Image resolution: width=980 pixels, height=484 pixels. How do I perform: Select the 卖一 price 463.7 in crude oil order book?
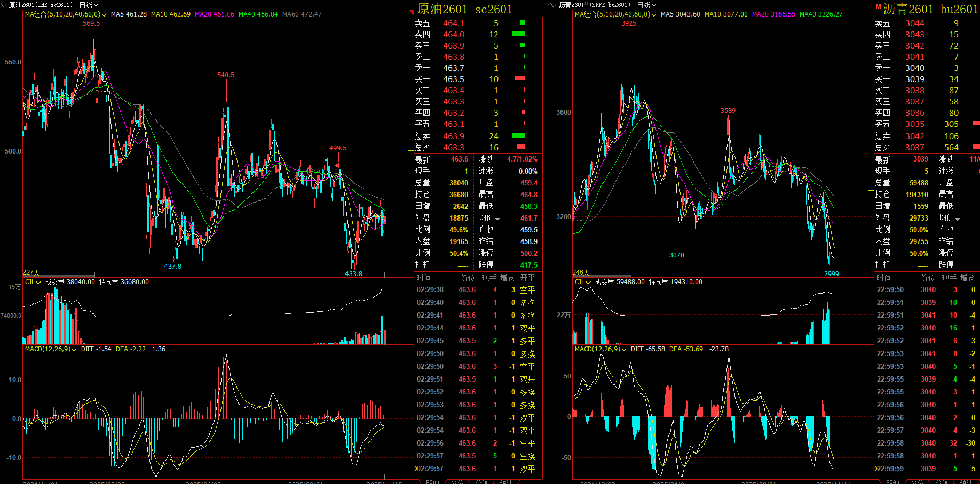pos(453,68)
